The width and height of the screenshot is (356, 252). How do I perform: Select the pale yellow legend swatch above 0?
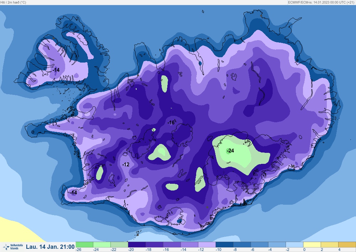pos(312,245)
